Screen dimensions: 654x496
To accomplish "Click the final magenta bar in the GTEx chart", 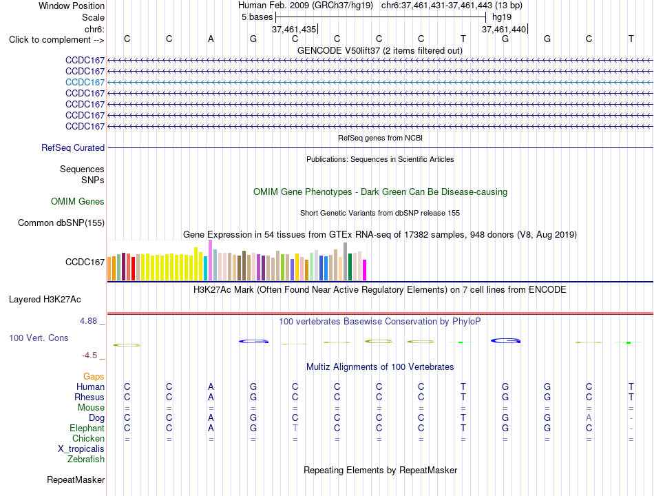I will pos(365,270).
